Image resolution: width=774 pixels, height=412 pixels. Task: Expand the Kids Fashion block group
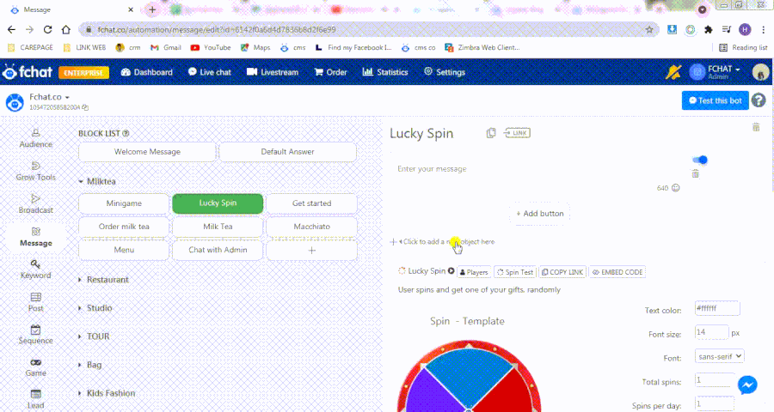click(x=107, y=393)
